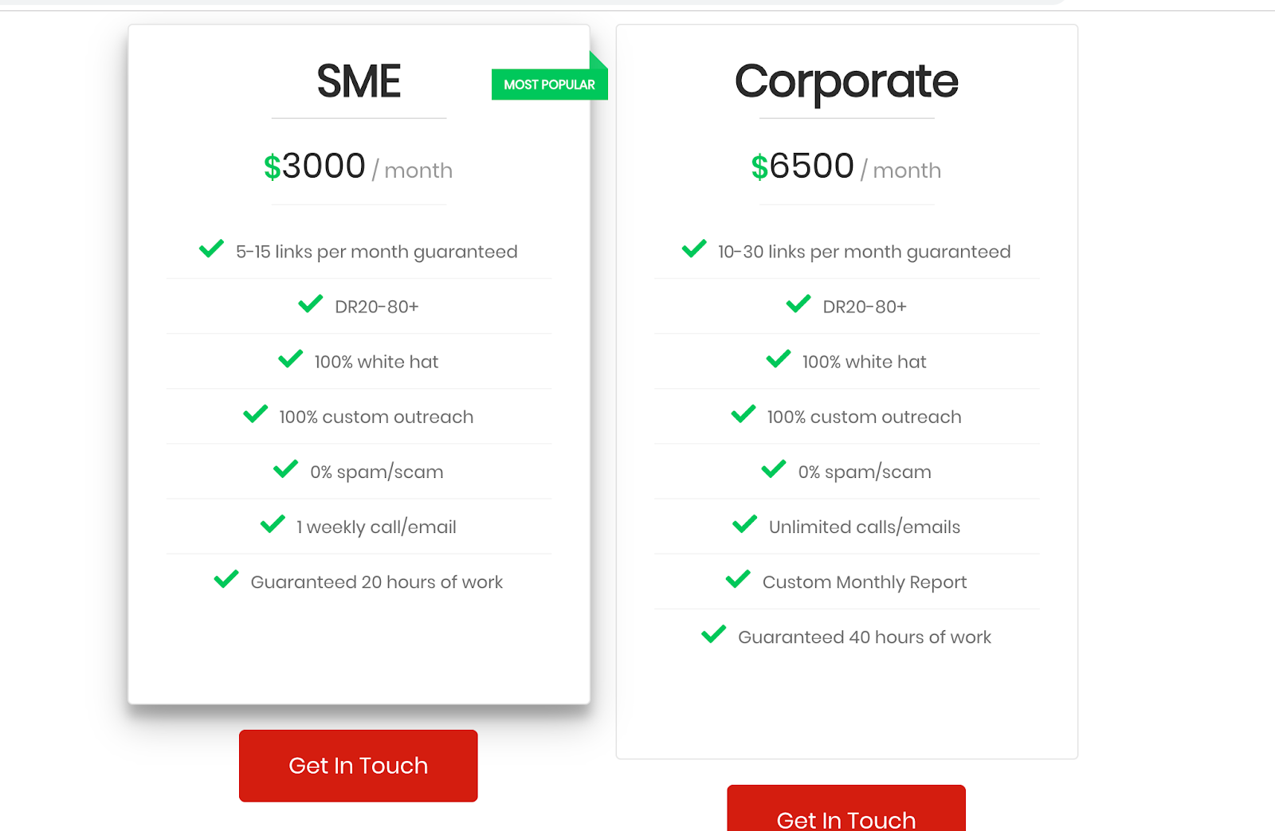Image resolution: width=1275 pixels, height=831 pixels.
Task: Click Corporate plan's 0% spam/scam checkmark
Action: pos(774,469)
